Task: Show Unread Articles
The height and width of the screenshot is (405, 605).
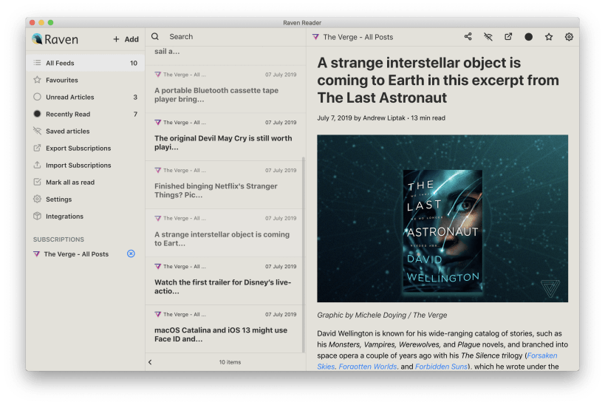Action: pyautogui.click(x=85, y=97)
